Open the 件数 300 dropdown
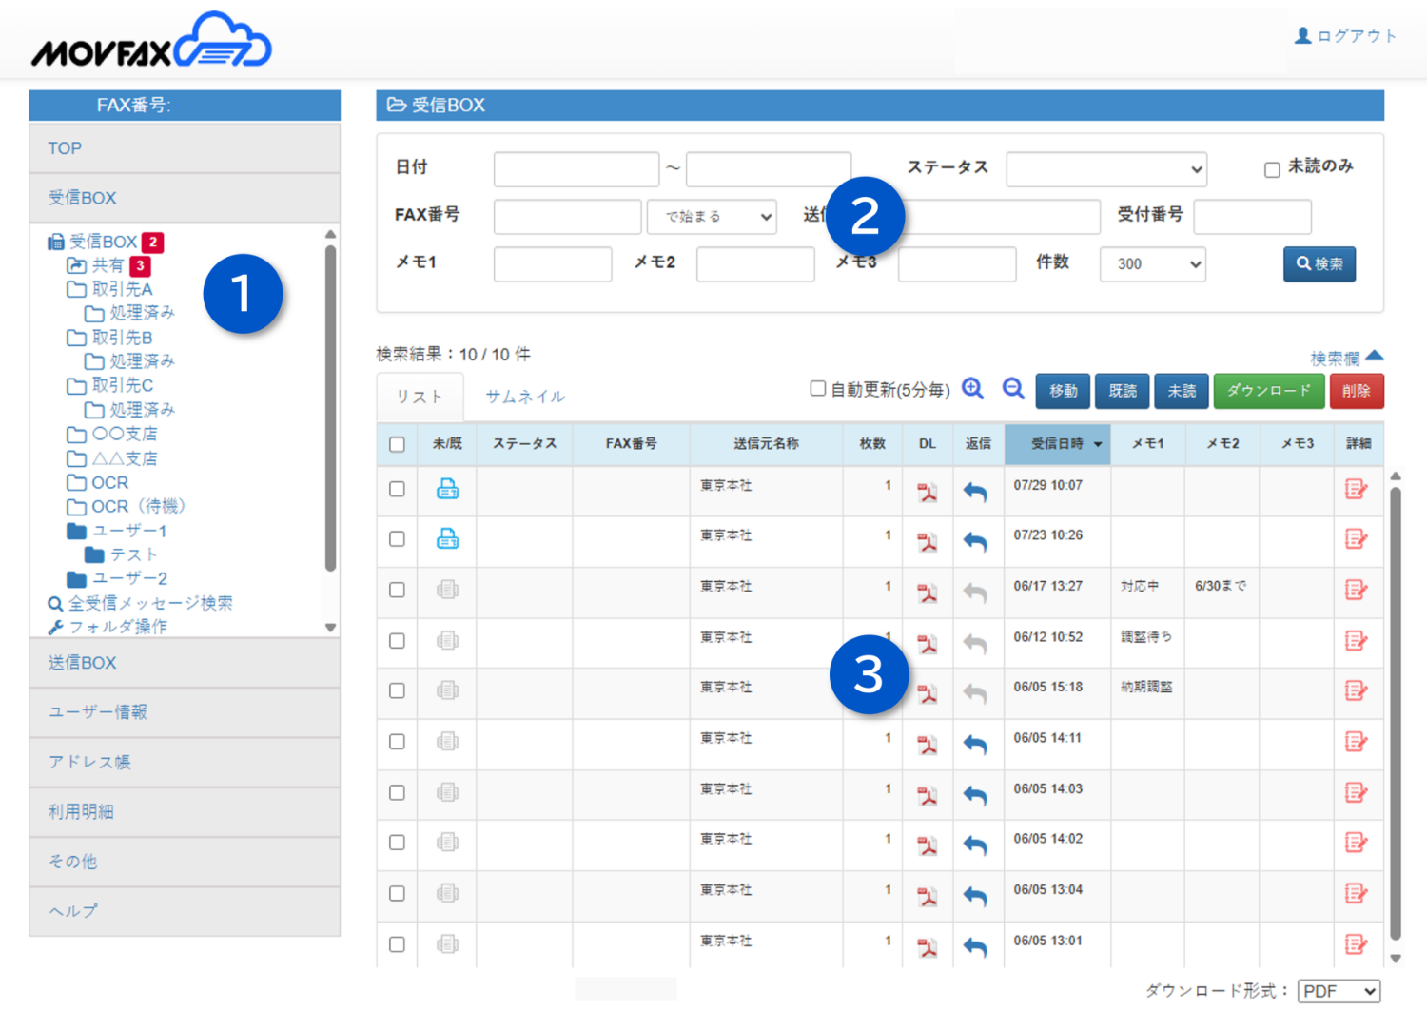The height and width of the screenshot is (1010, 1427). pos(1153,264)
